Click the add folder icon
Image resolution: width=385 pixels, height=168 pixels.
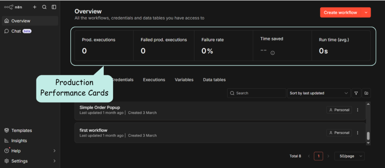[x=366, y=93]
